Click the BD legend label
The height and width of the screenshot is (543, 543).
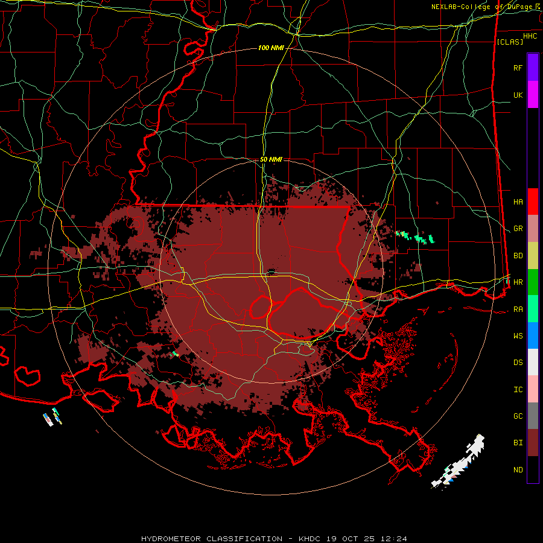(x=518, y=256)
